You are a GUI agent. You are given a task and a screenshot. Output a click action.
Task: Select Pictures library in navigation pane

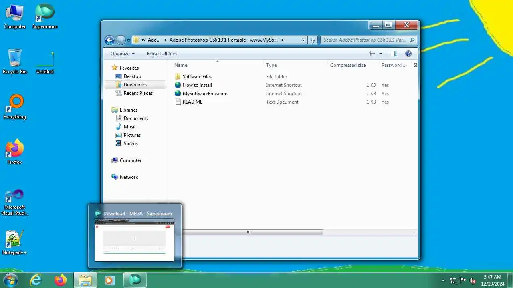click(x=132, y=135)
